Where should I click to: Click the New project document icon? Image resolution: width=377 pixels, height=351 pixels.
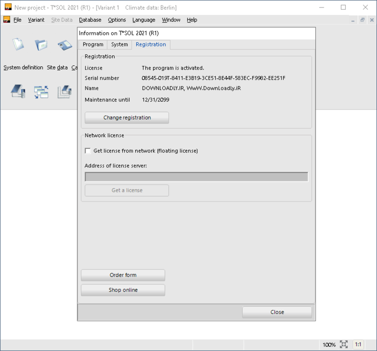(x=18, y=45)
